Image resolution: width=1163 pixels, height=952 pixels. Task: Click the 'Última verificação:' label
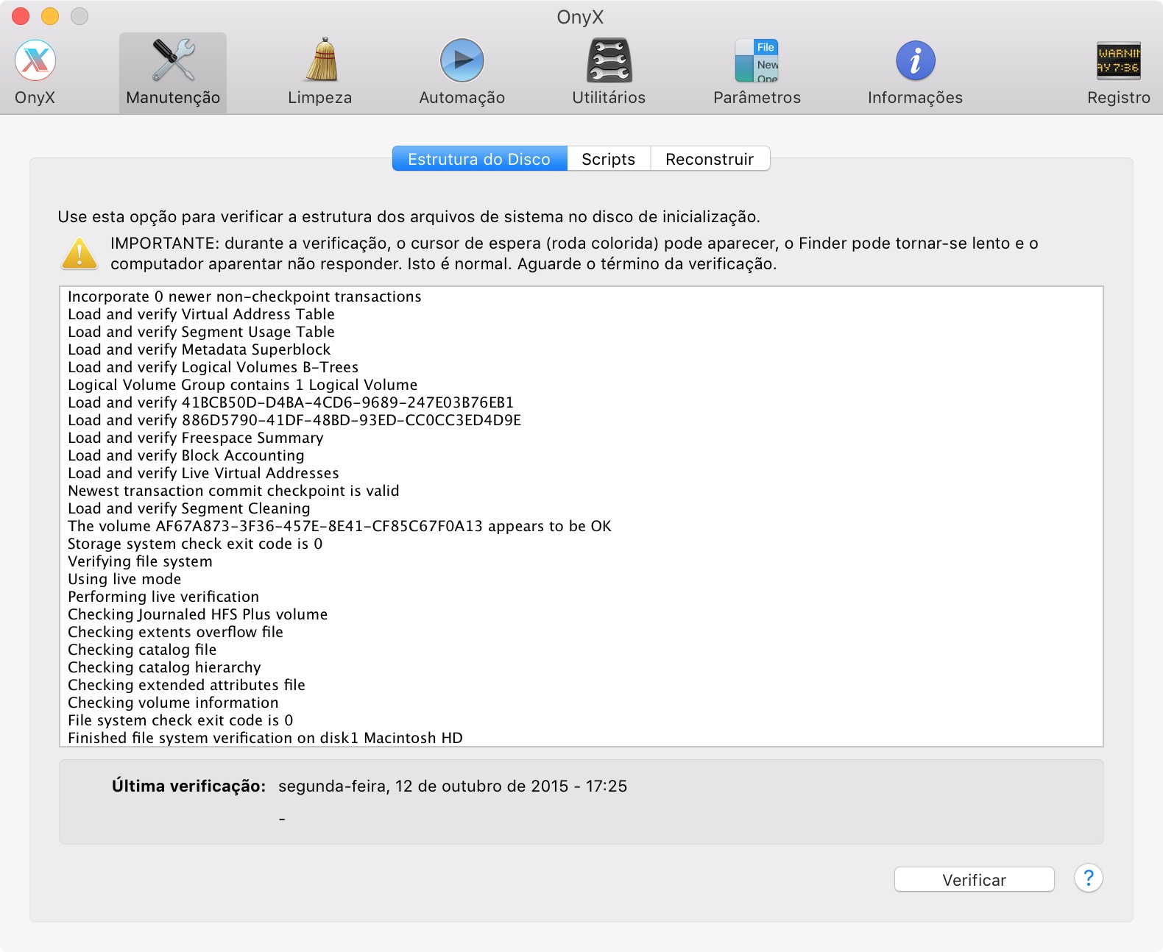click(188, 786)
